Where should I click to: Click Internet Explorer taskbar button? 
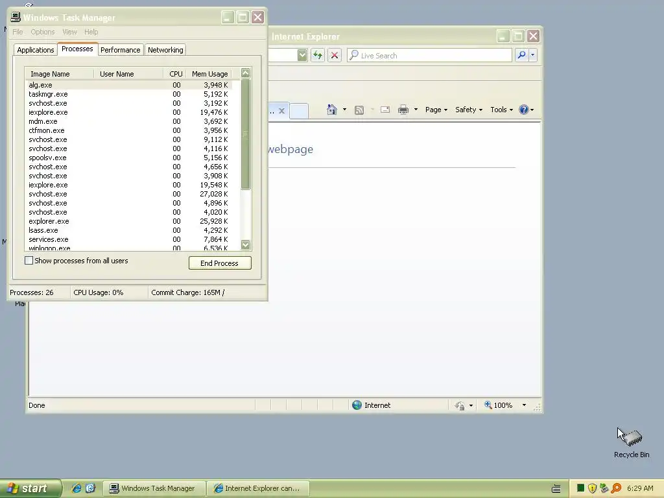pos(258,488)
